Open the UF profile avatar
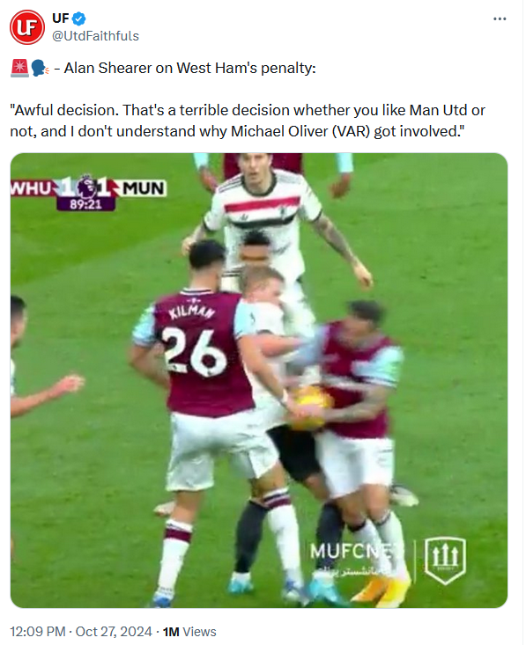 click(27, 27)
